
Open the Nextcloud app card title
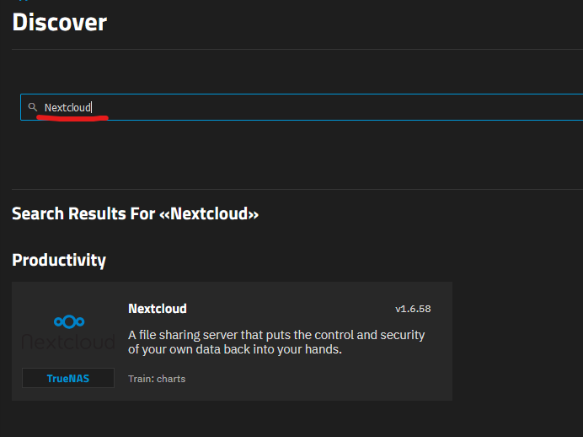click(x=158, y=309)
